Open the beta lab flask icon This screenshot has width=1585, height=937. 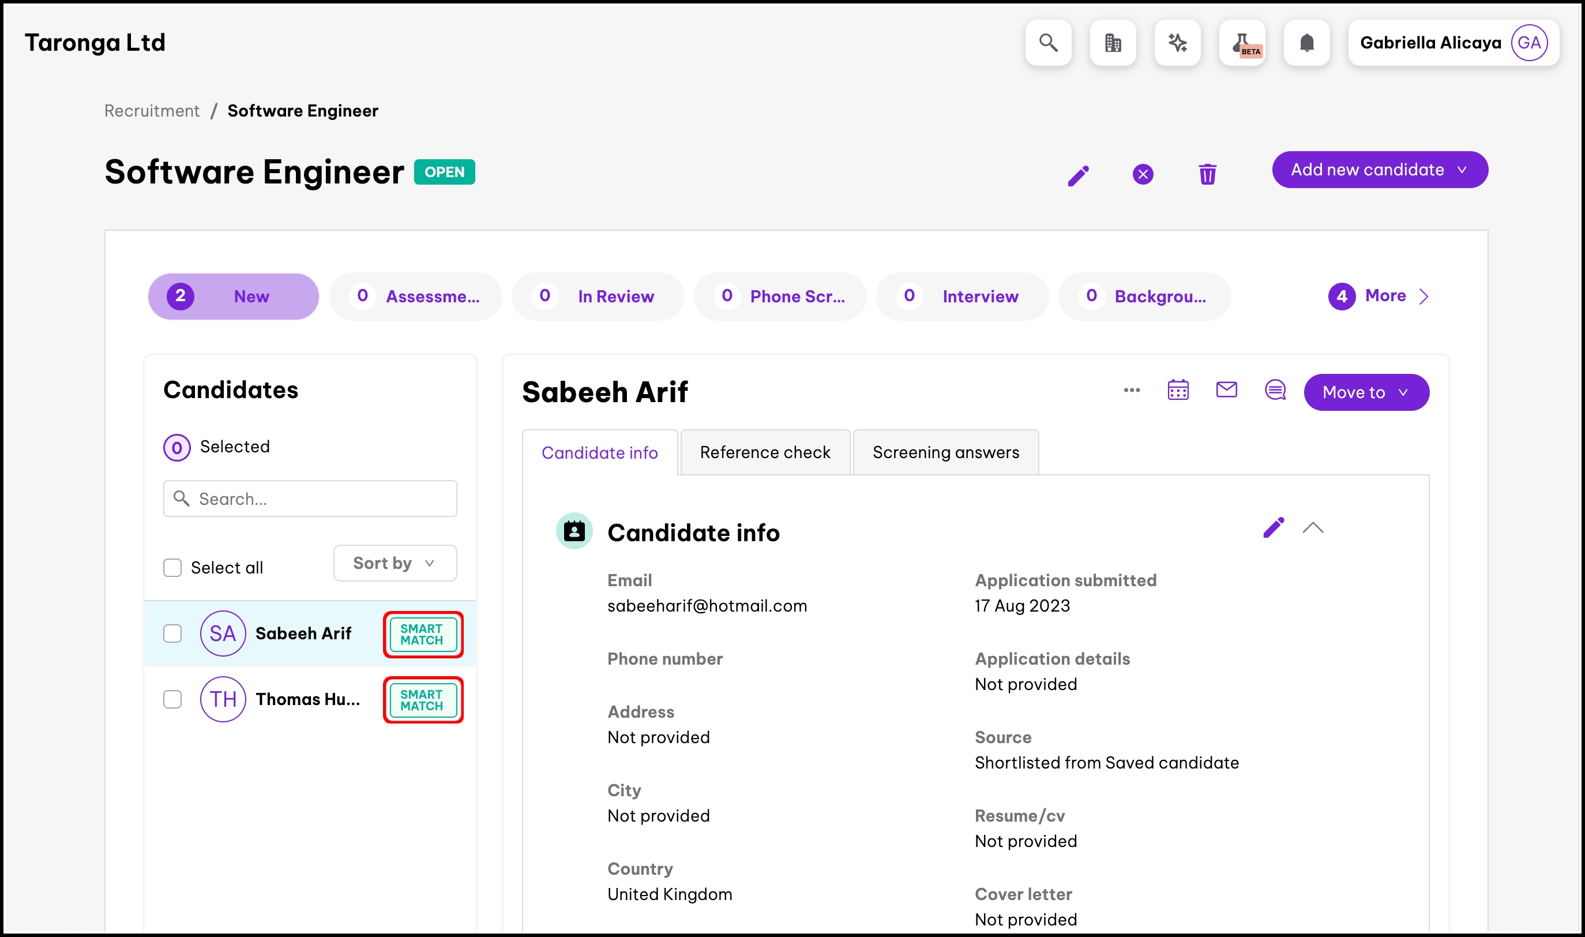click(x=1242, y=42)
